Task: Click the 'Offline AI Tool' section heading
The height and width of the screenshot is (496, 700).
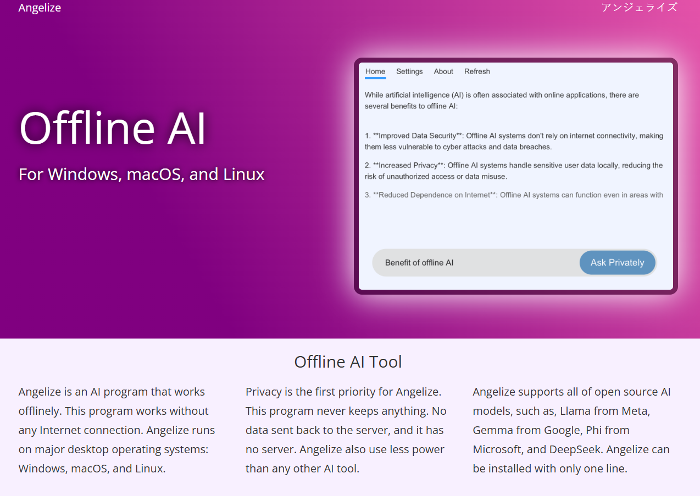Action: click(348, 362)
